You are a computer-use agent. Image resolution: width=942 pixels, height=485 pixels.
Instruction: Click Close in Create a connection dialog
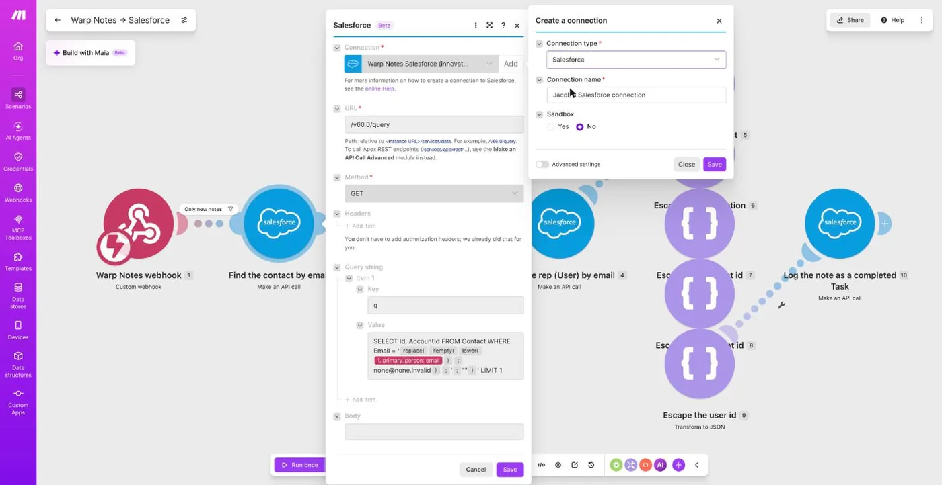point(686,164)
